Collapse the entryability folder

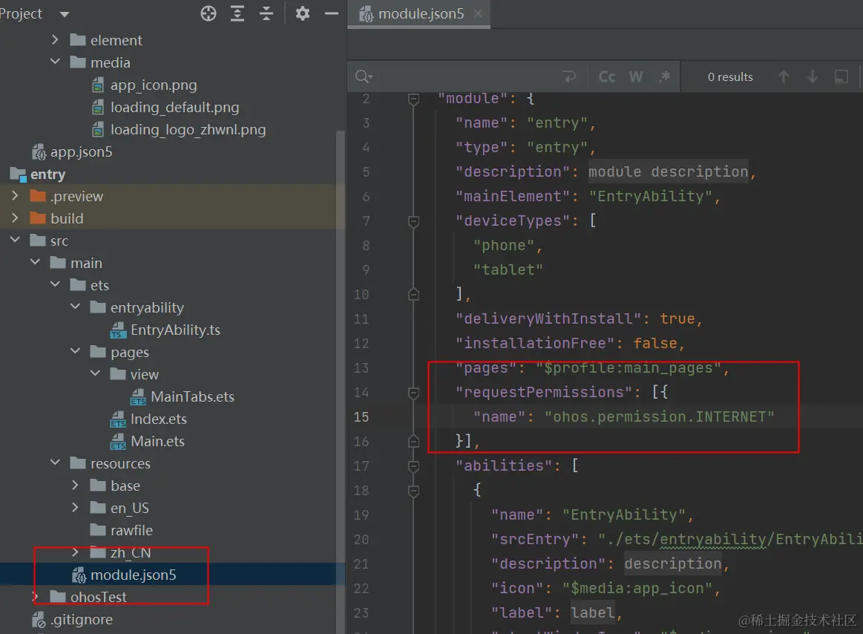[75, 307]
